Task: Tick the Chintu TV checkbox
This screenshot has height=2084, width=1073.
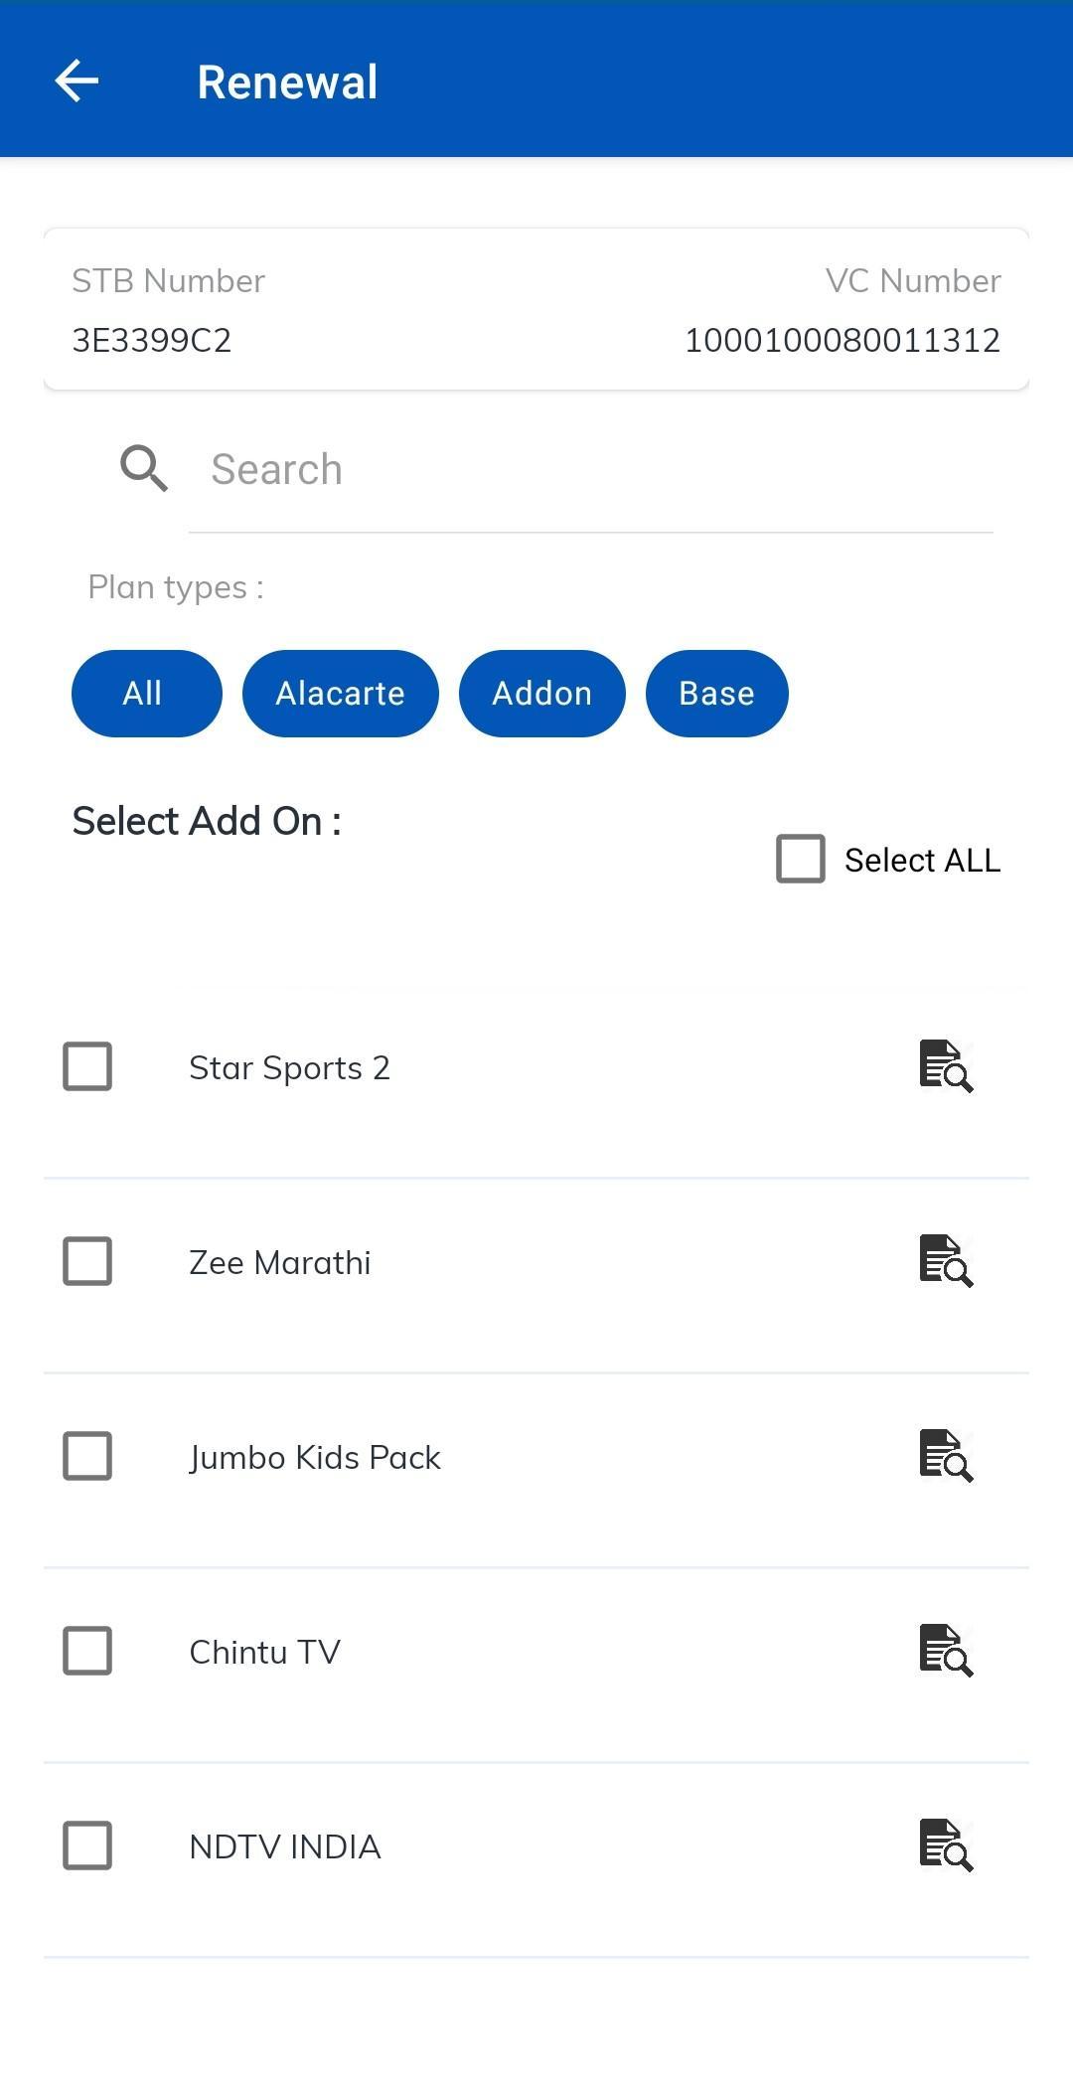Action: click(87, 1651)
